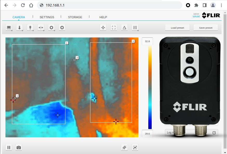Open the image mode dropdown

click(x=9, y=28)
